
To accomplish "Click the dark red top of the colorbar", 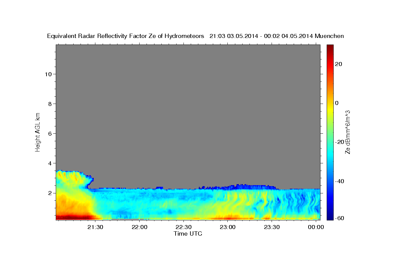I will click(x=330, y=49).
